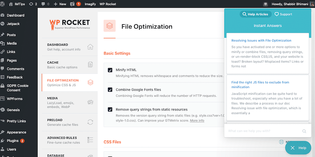Select the File Optimization tab
This screenshot has width=315, height=157.
tap(70, 82)
